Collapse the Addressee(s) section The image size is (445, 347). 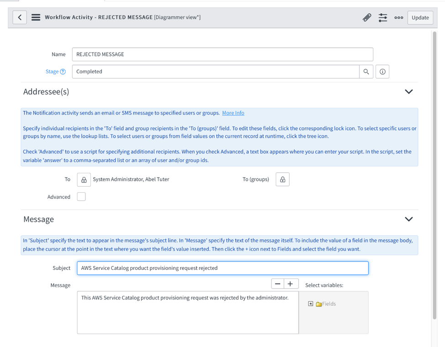click(x=409, y=91)
